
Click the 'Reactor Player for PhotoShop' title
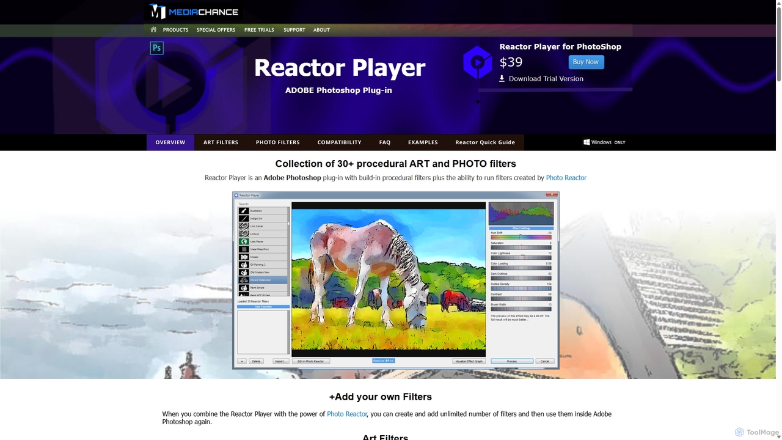pos(560,46)
